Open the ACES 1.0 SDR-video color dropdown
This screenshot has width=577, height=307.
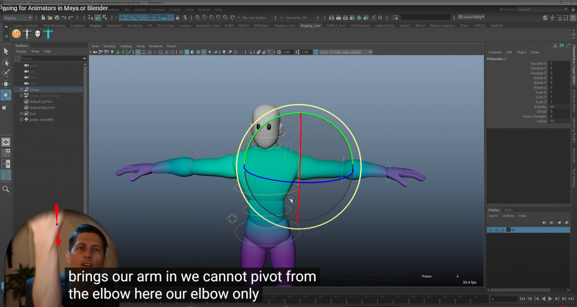[345, 52]
